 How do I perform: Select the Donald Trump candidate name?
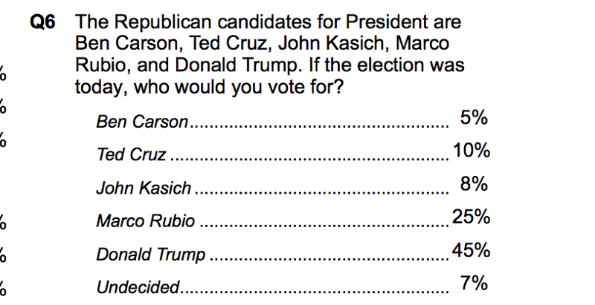coord(151,255)
